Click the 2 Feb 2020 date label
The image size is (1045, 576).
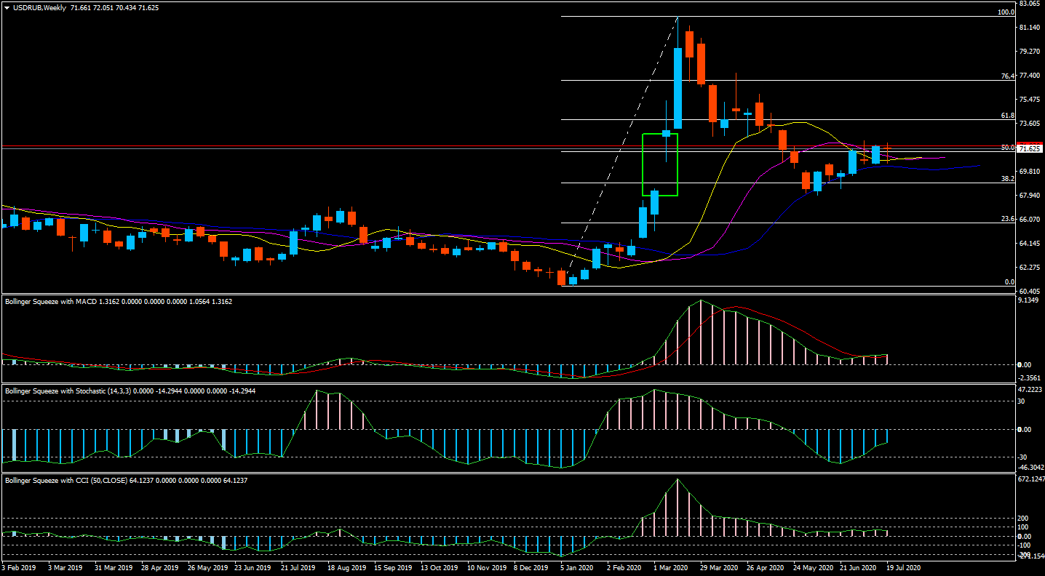(624, 567)
